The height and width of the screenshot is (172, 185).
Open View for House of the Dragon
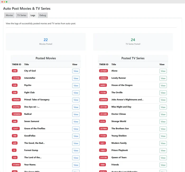click(163, 86)
